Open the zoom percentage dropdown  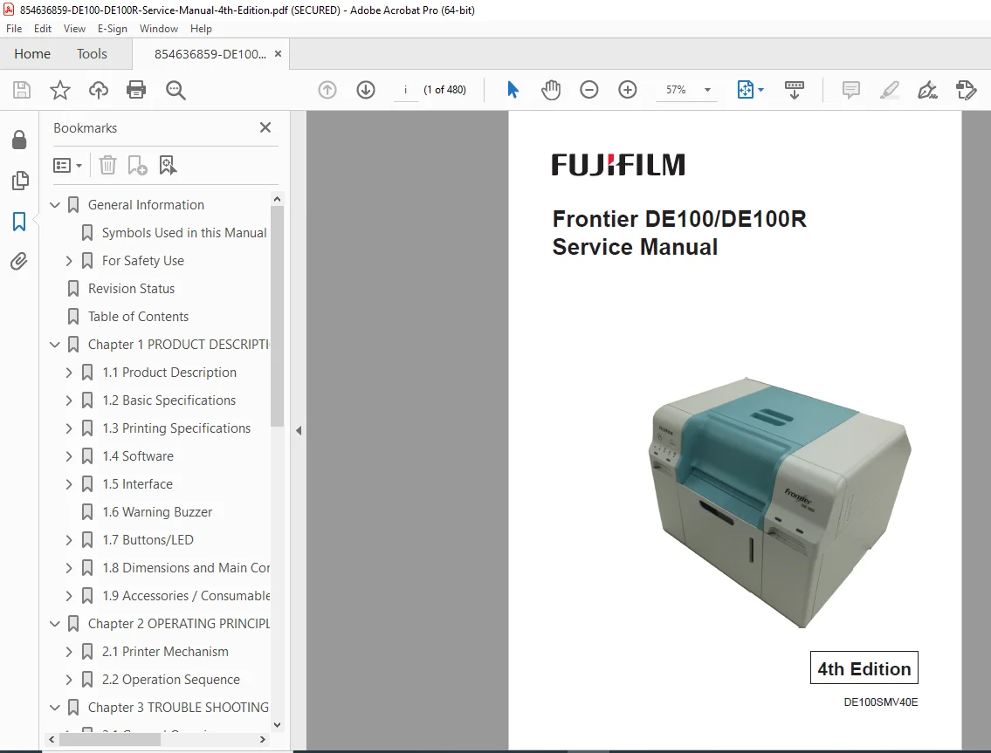[708, 90]
